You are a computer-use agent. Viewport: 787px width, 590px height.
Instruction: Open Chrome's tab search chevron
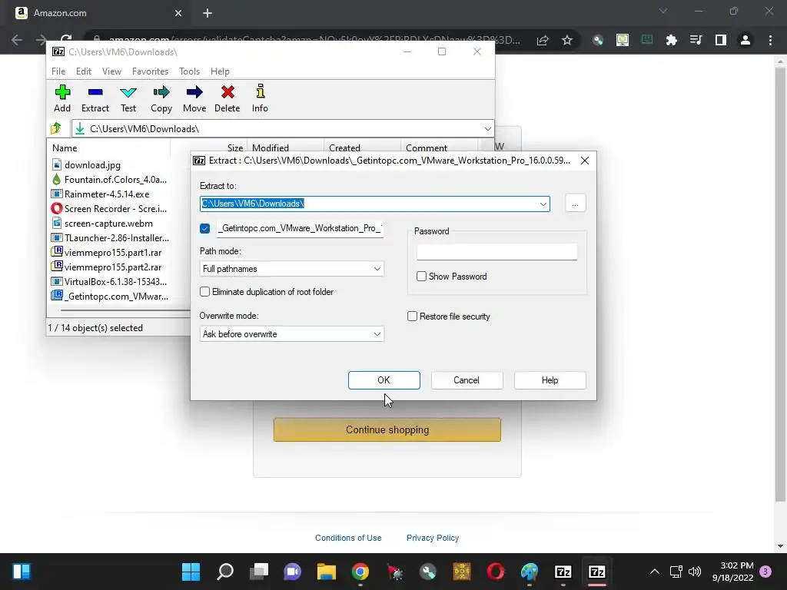click(663, 11)
